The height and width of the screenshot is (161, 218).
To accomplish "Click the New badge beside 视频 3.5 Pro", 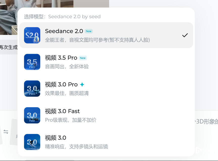I will coord(83,58).
